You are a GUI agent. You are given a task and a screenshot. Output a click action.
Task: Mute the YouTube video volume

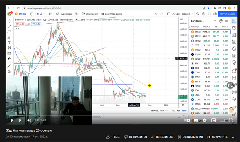(29, 120)
